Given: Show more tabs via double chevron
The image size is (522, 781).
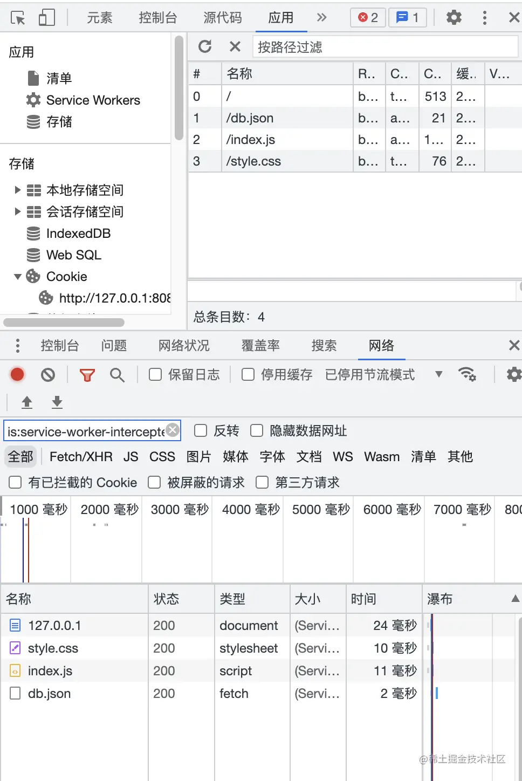Looking at the screenshot, I should click(x=321, y=18).
